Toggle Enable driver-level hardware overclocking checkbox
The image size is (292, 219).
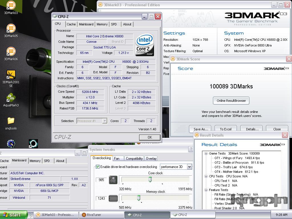click(98, 167)
